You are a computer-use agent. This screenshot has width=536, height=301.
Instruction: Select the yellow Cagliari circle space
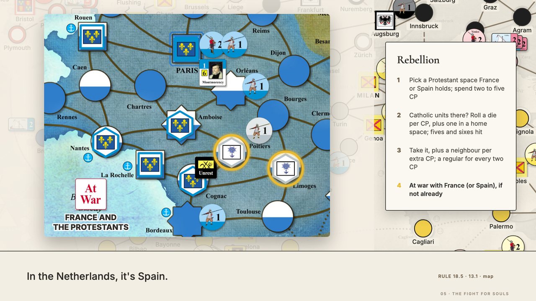pyautogui.click(x=423, y=229)
